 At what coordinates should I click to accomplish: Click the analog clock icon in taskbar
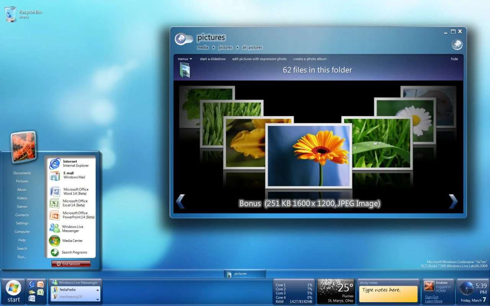pyautogui.click(x=467, y=288)
